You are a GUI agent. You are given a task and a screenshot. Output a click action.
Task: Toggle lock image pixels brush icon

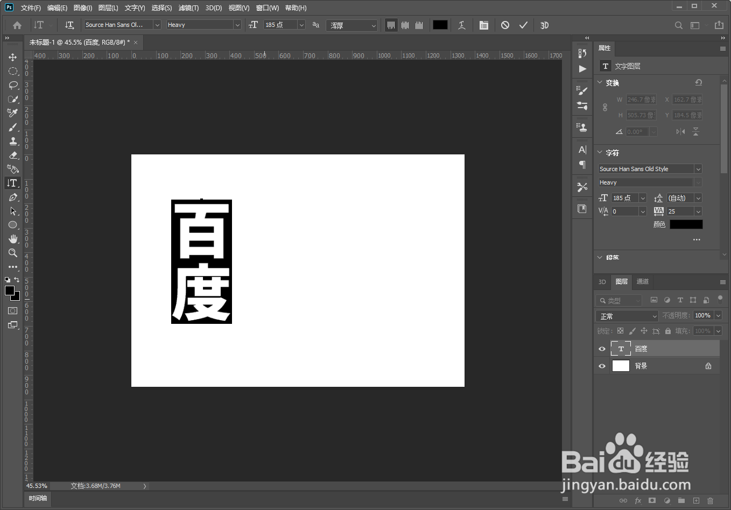pos(632,331)
